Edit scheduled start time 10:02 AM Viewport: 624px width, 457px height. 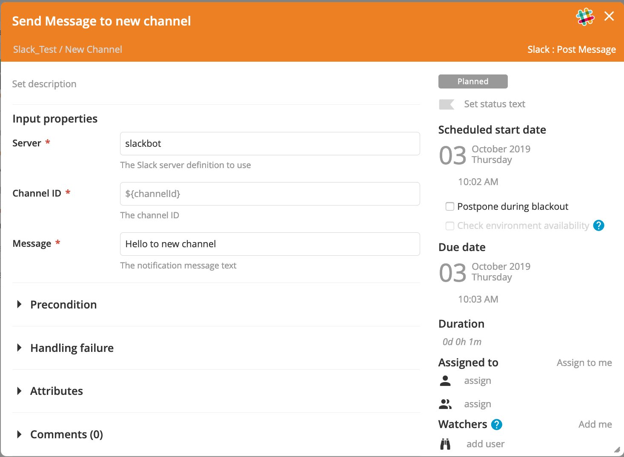click(x=478, y=182)
